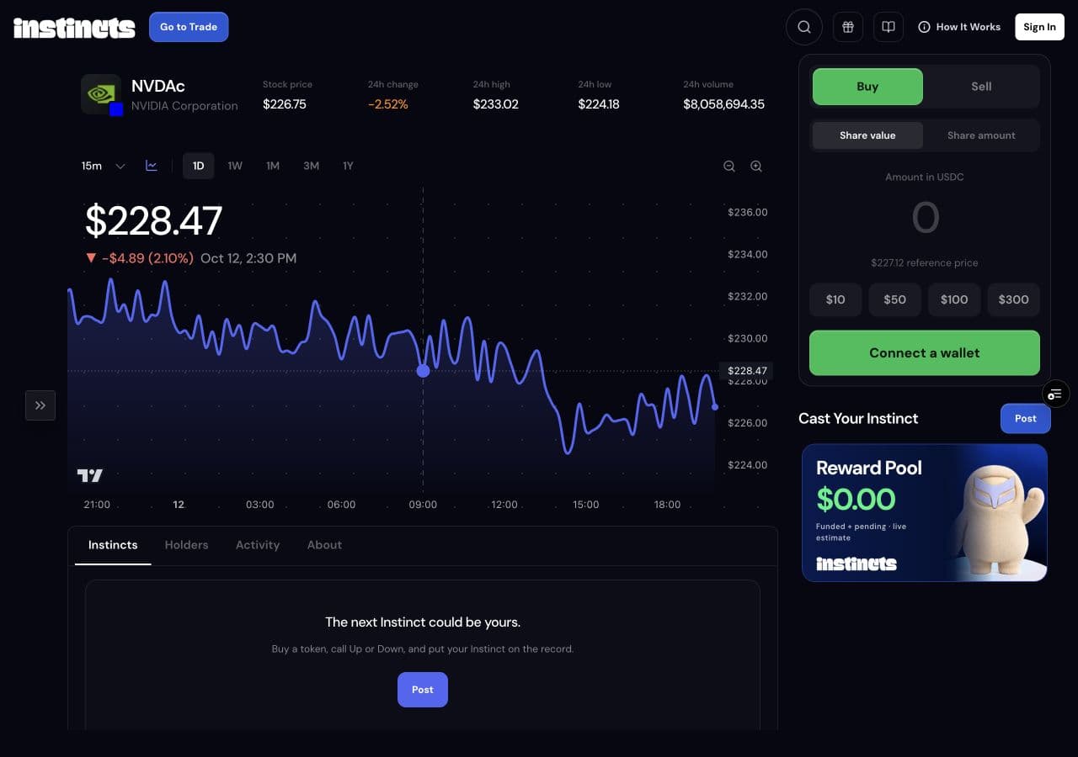Click the Sign In button
1078x757 pixels.
(1039, 27)
